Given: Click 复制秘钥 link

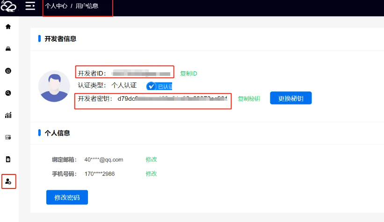Looking at the screenshot, I should tap(249, 99).
